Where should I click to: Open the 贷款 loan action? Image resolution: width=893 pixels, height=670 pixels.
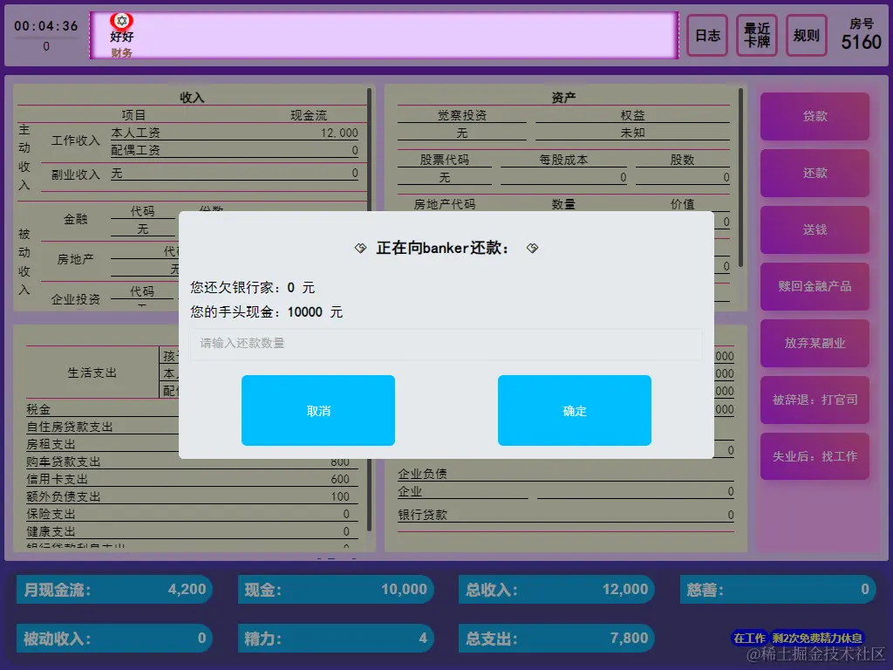(x=814, y=117)
